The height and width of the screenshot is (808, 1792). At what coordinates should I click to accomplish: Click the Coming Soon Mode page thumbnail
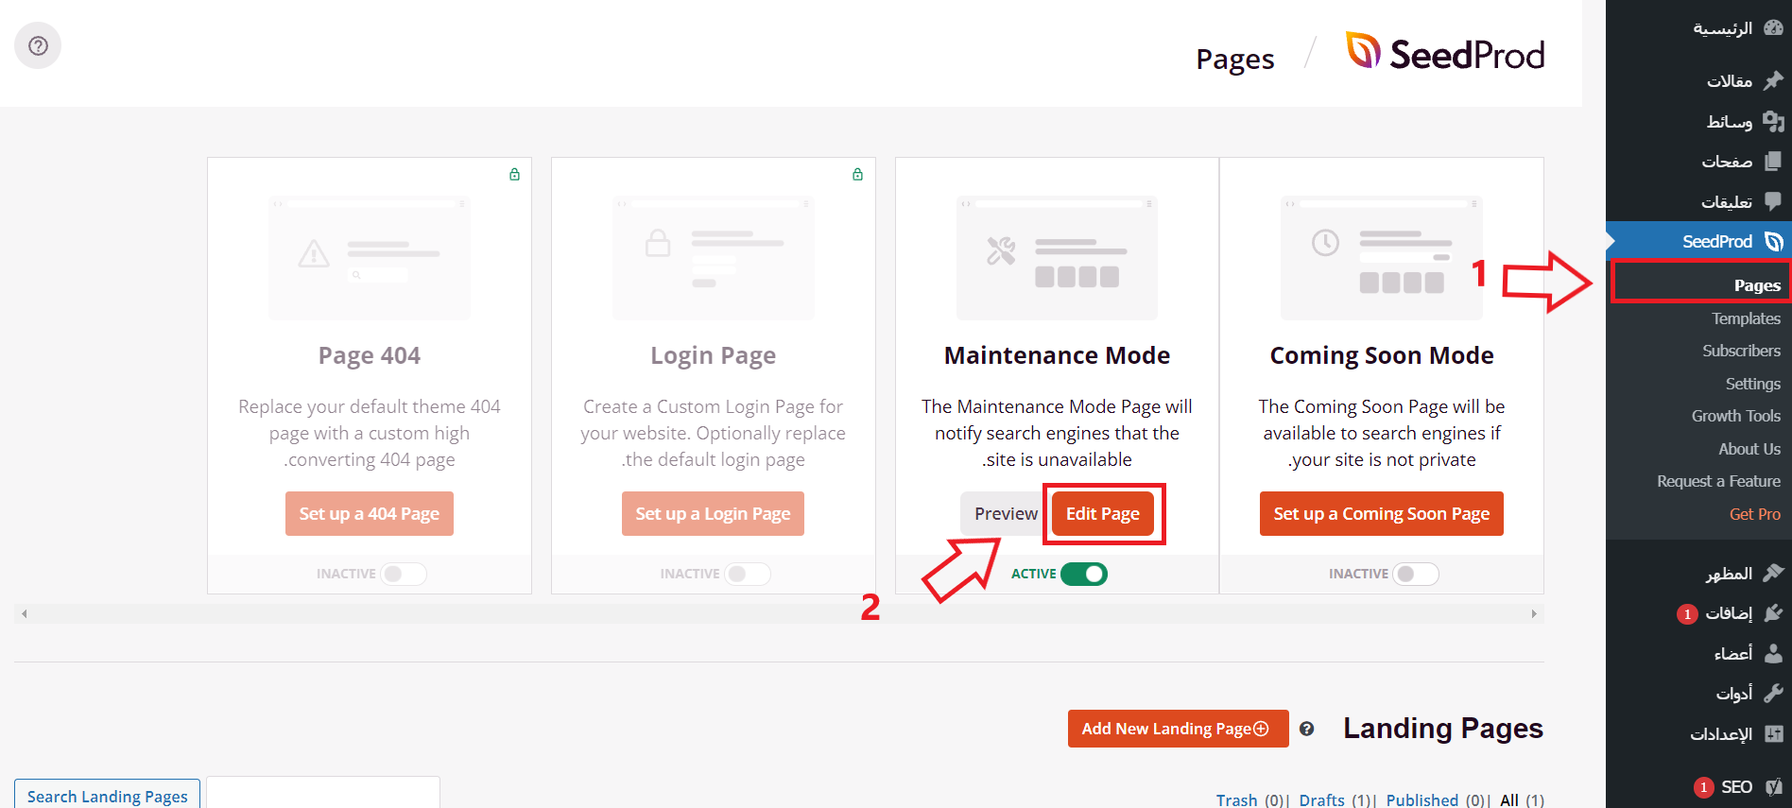pos(1382,258)
